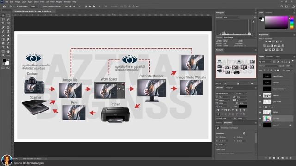Reset transform in Properties panel
Viewport: 296px width, 166px height.
coord(244,133)
